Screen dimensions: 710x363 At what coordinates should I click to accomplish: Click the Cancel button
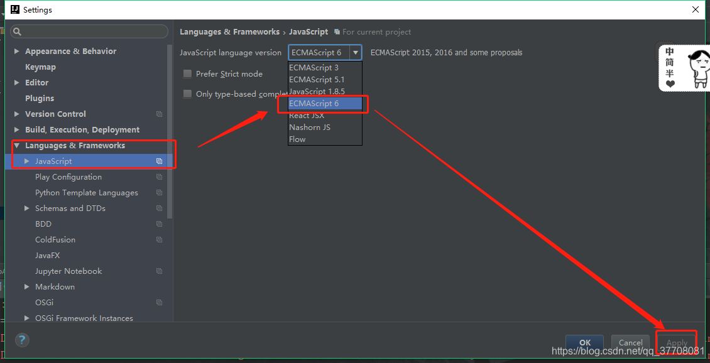coord(630,343)
